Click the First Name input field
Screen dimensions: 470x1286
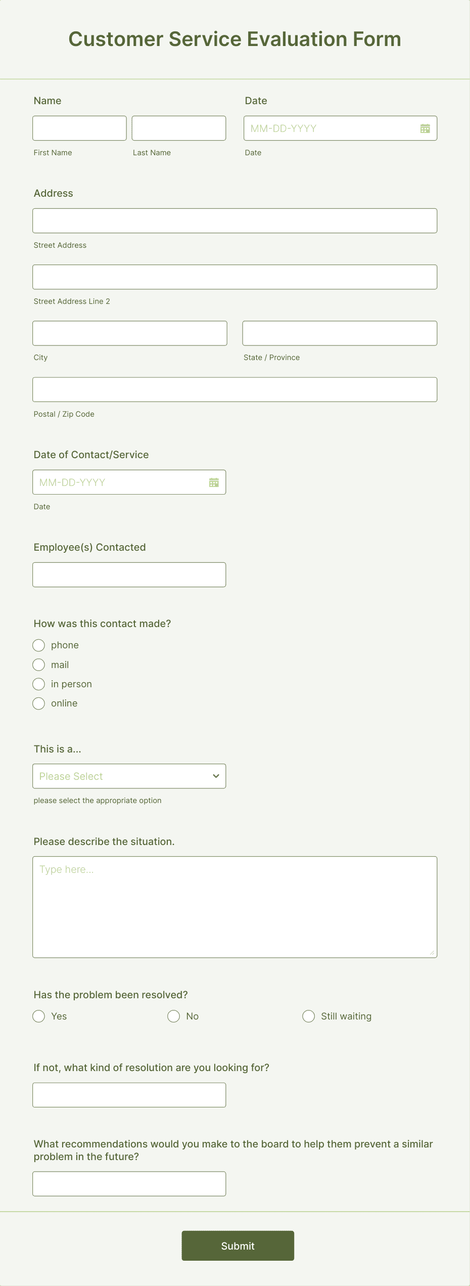pyautogui.click(x=79, y=128)
